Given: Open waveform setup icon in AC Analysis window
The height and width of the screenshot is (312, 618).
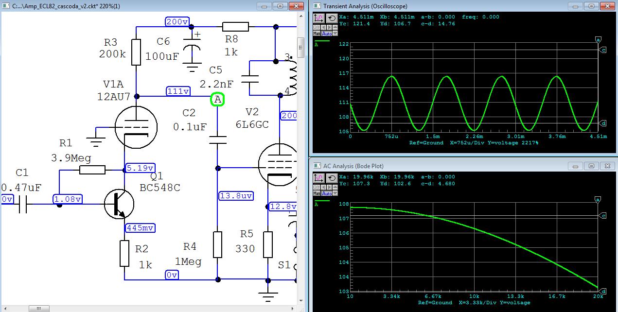Looking at the screenshot, I should tap(318, 178).
